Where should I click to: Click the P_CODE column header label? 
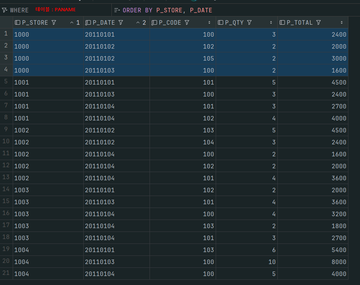(170, 22)
